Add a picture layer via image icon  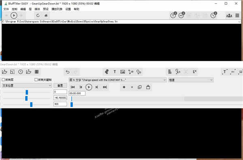[x=123, y=72]
